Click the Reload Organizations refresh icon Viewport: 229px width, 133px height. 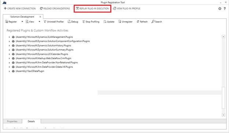41,8
